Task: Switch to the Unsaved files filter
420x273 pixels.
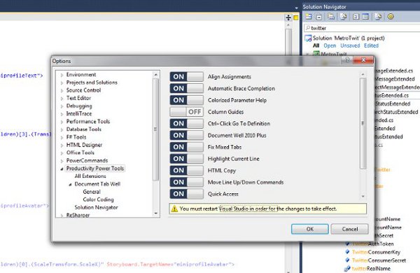Action: (x=350, y=45)
